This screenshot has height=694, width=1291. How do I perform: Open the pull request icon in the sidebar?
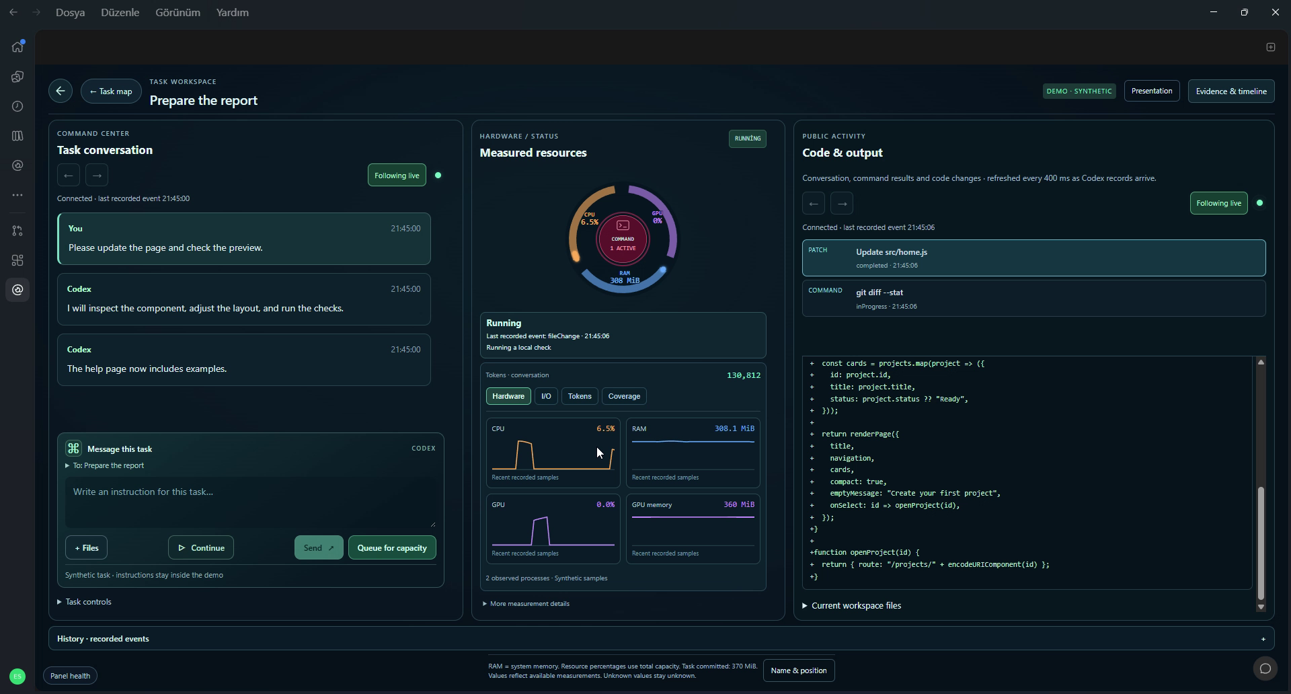tap(17, 231)
